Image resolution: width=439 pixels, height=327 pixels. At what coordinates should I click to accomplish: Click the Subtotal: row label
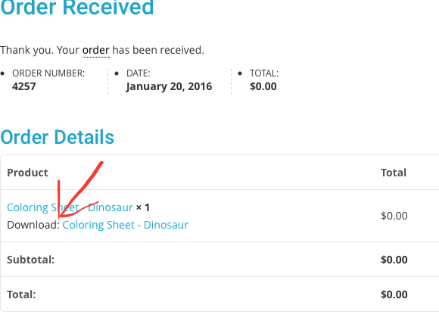(x=31, y=260)
